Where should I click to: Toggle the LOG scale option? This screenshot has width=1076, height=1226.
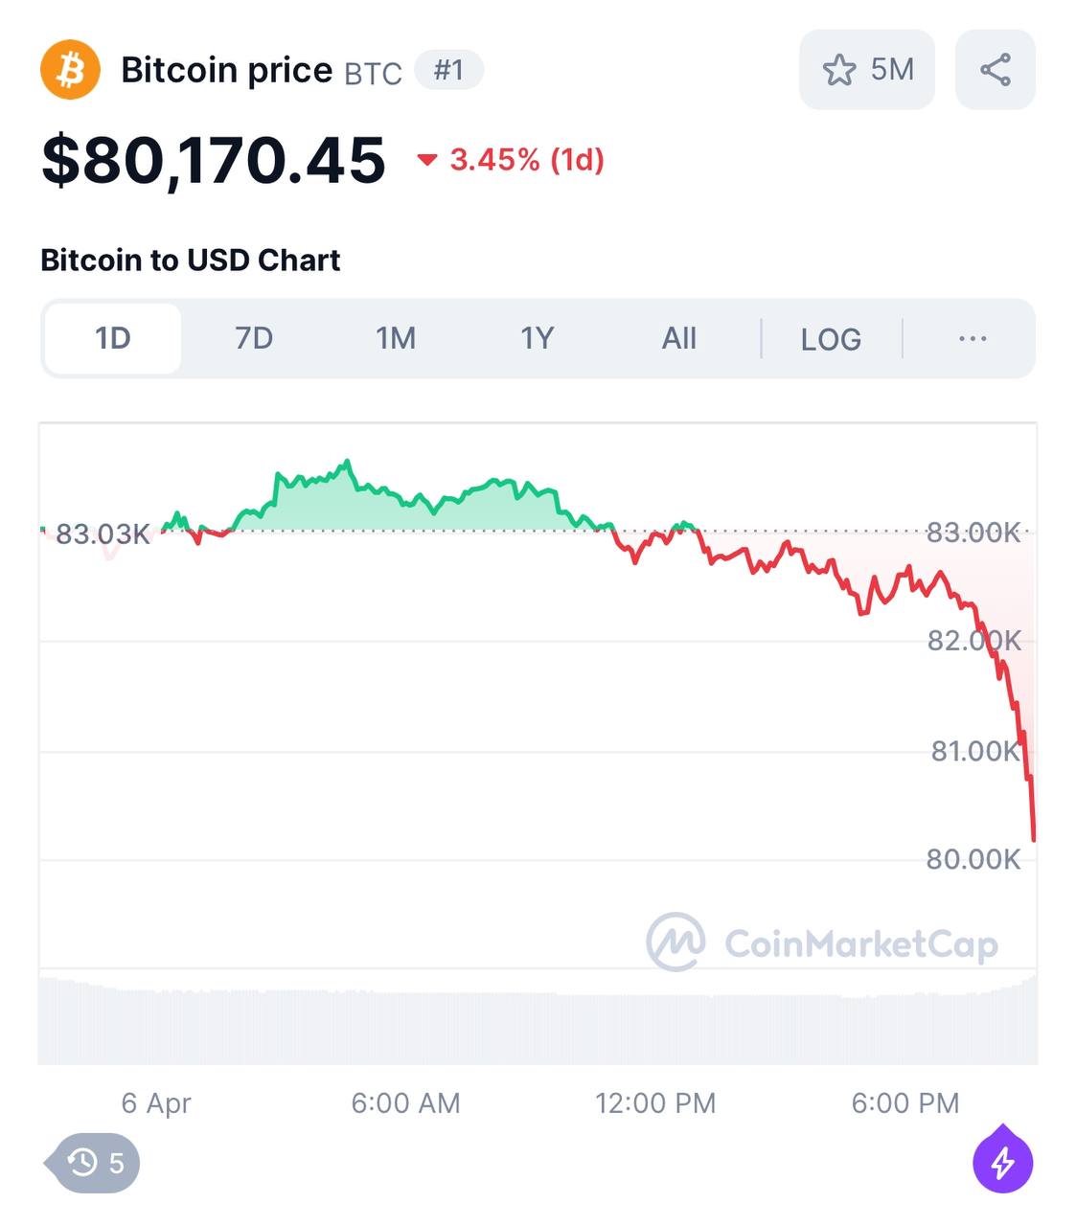831,339
